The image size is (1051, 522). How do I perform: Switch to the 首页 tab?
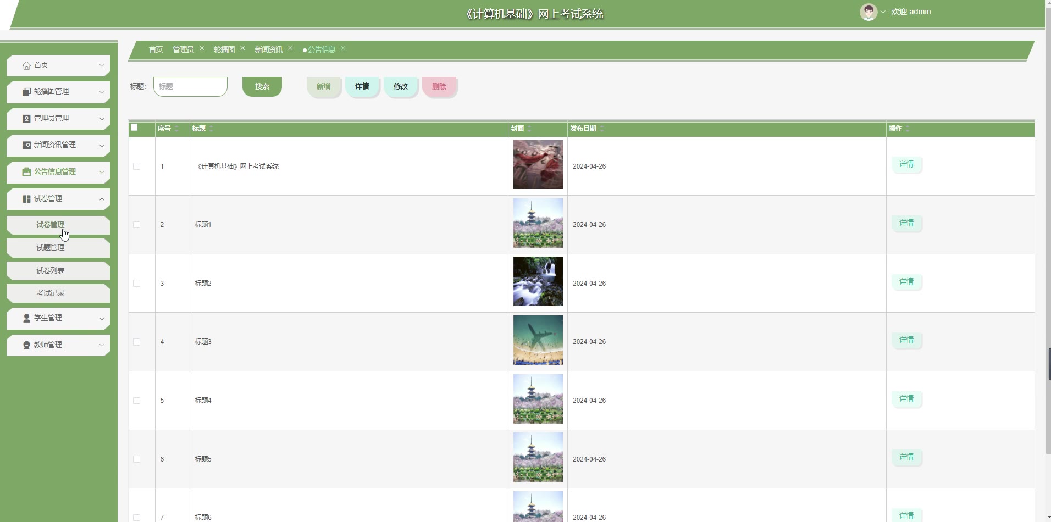[156, 49]
